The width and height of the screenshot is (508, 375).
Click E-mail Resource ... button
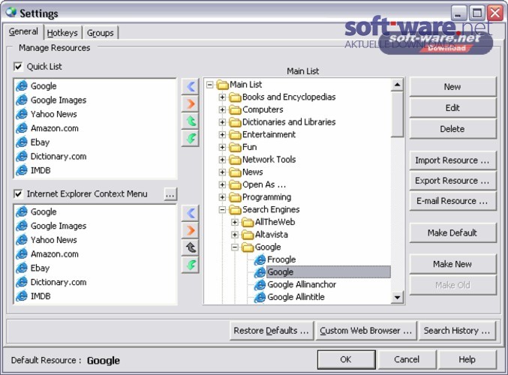[x=452, y=201]
